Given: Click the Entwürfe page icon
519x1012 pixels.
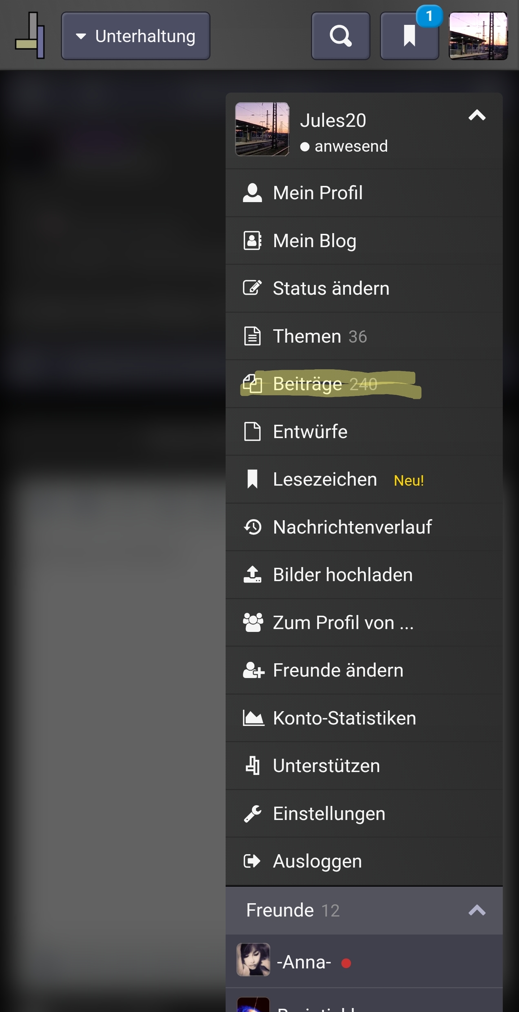Looking at the screenshot, I should tap(252, 431).
